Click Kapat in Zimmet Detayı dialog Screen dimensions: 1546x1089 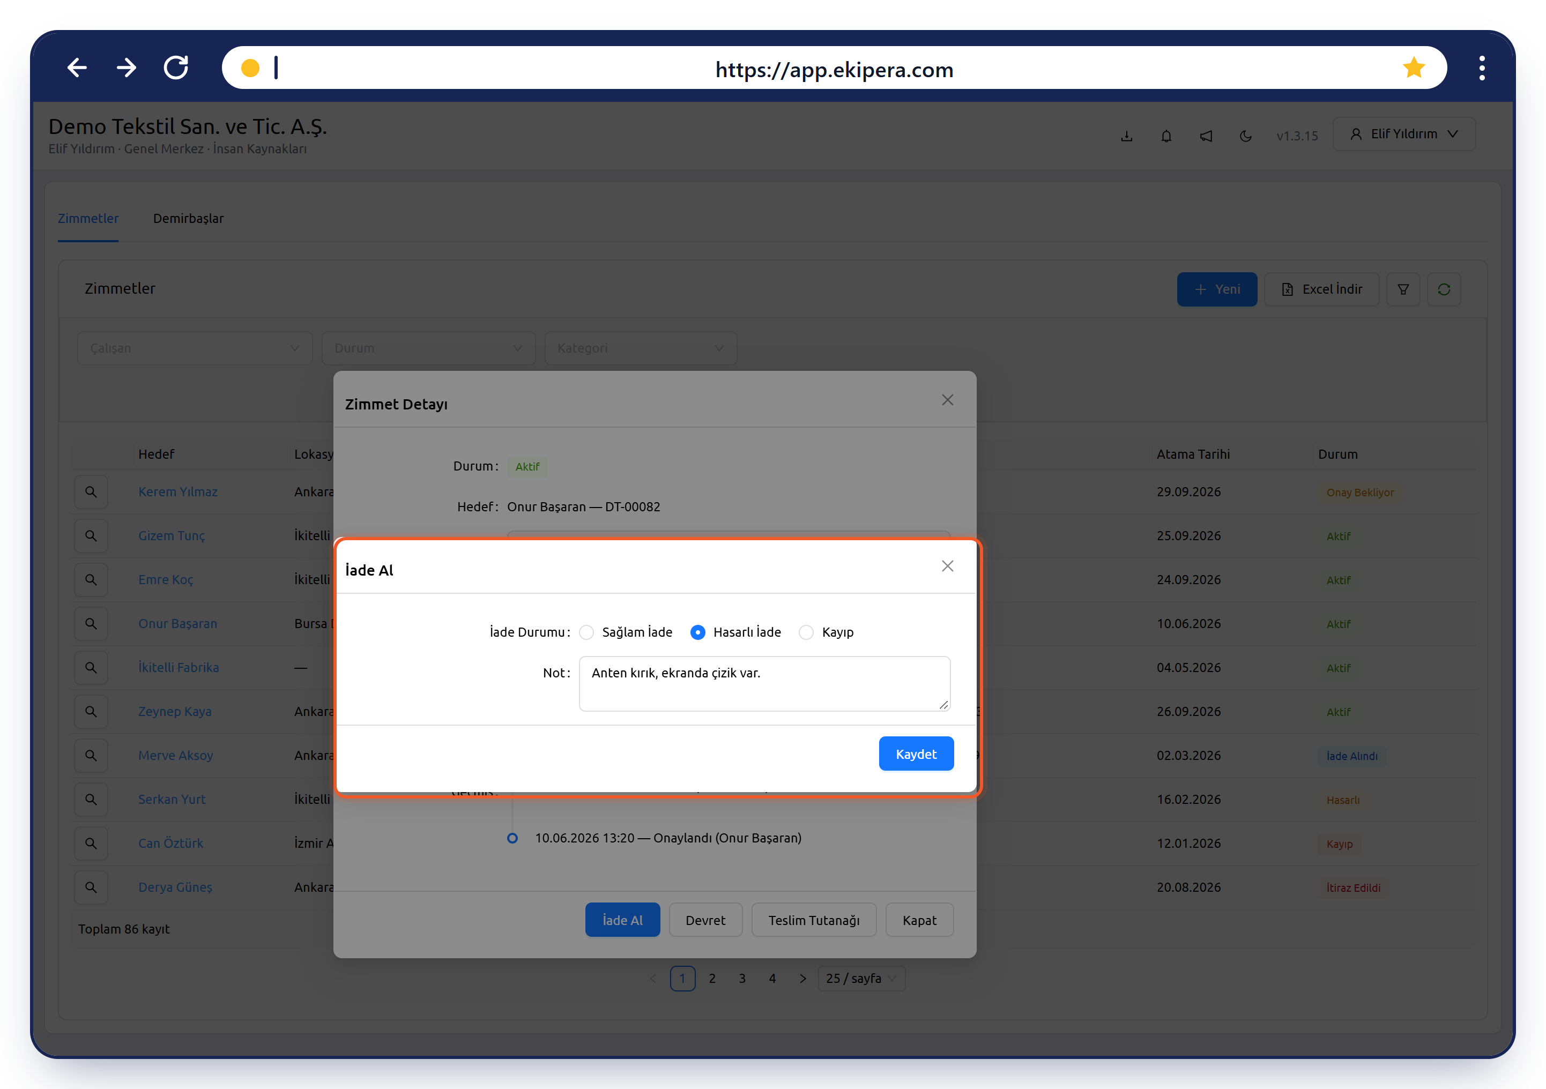point(919,920)
